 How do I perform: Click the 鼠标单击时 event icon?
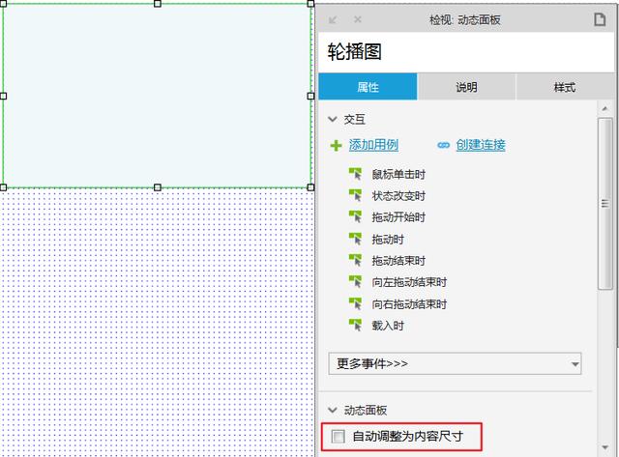[355, 174]
